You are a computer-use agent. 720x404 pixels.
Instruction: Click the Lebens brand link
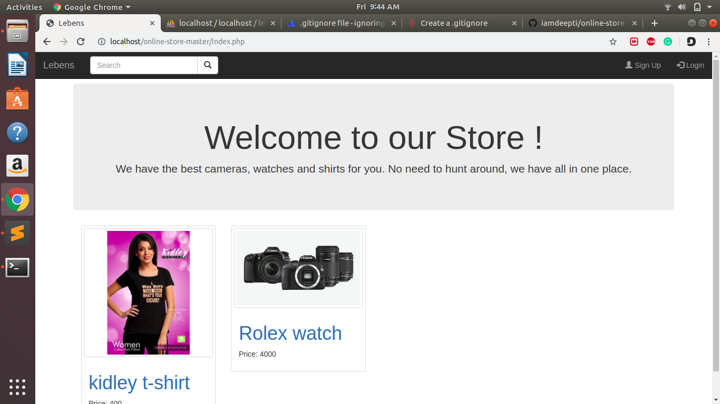click(x=59, y=65)
